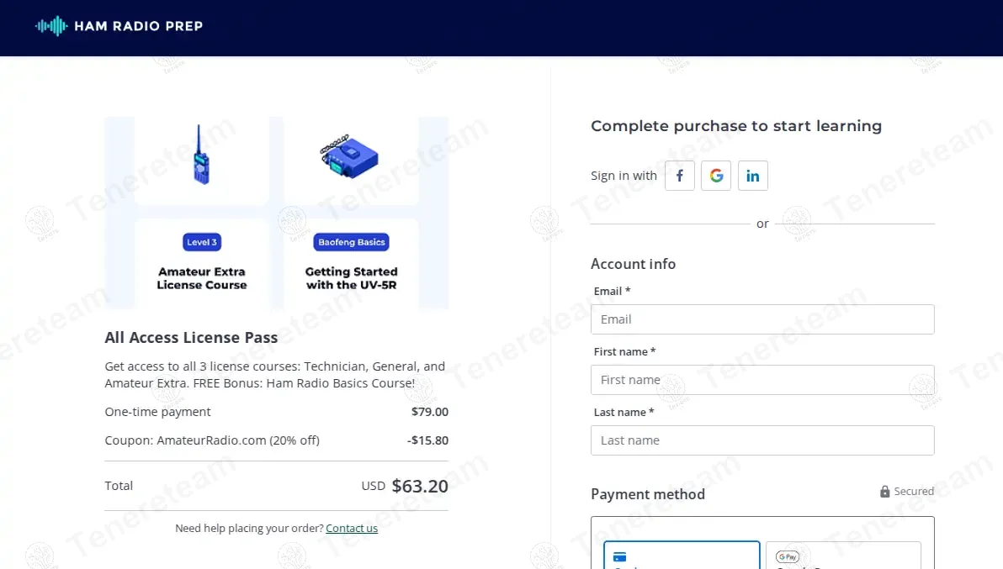Click into the First name field
Screen dimensions: 1003x569
pos(762,380)
